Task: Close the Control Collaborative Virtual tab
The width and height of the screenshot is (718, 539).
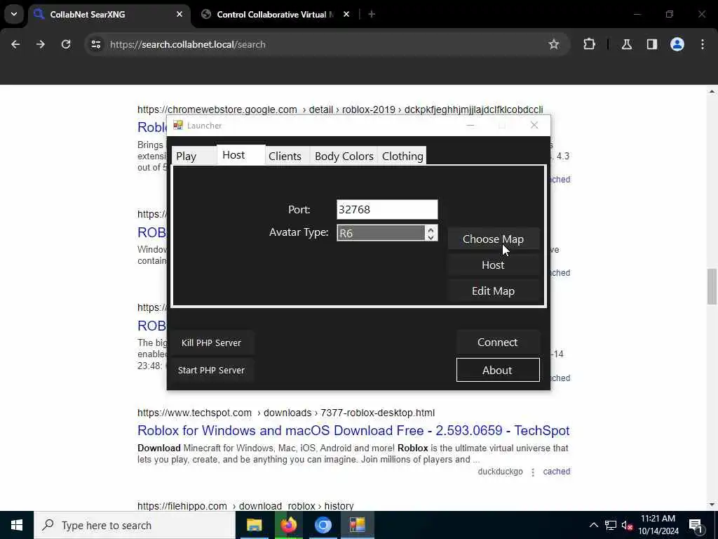Action: tap(346, 14)
